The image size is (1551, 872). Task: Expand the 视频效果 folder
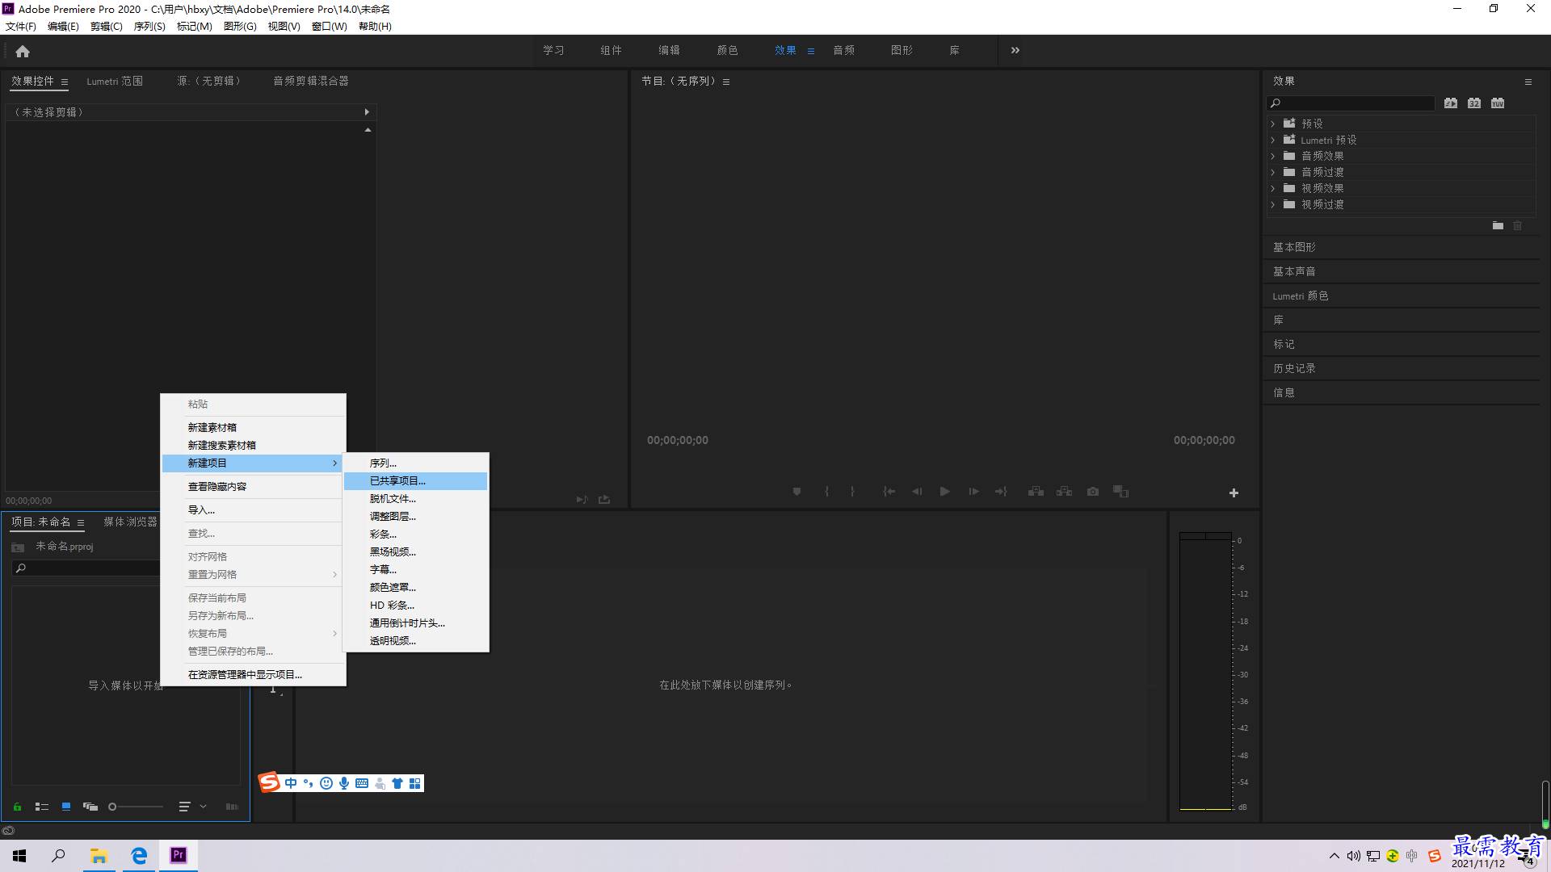1272,189
